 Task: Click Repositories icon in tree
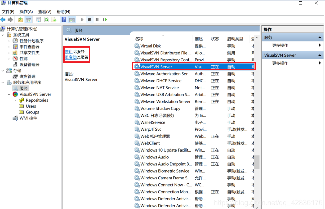click(x=22, y=100)
